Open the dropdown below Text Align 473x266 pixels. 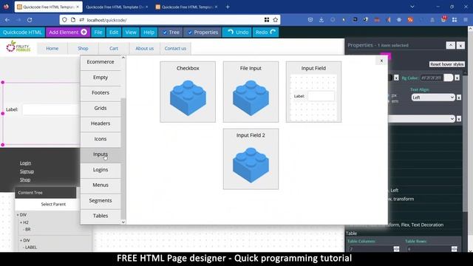coord(421,118)
